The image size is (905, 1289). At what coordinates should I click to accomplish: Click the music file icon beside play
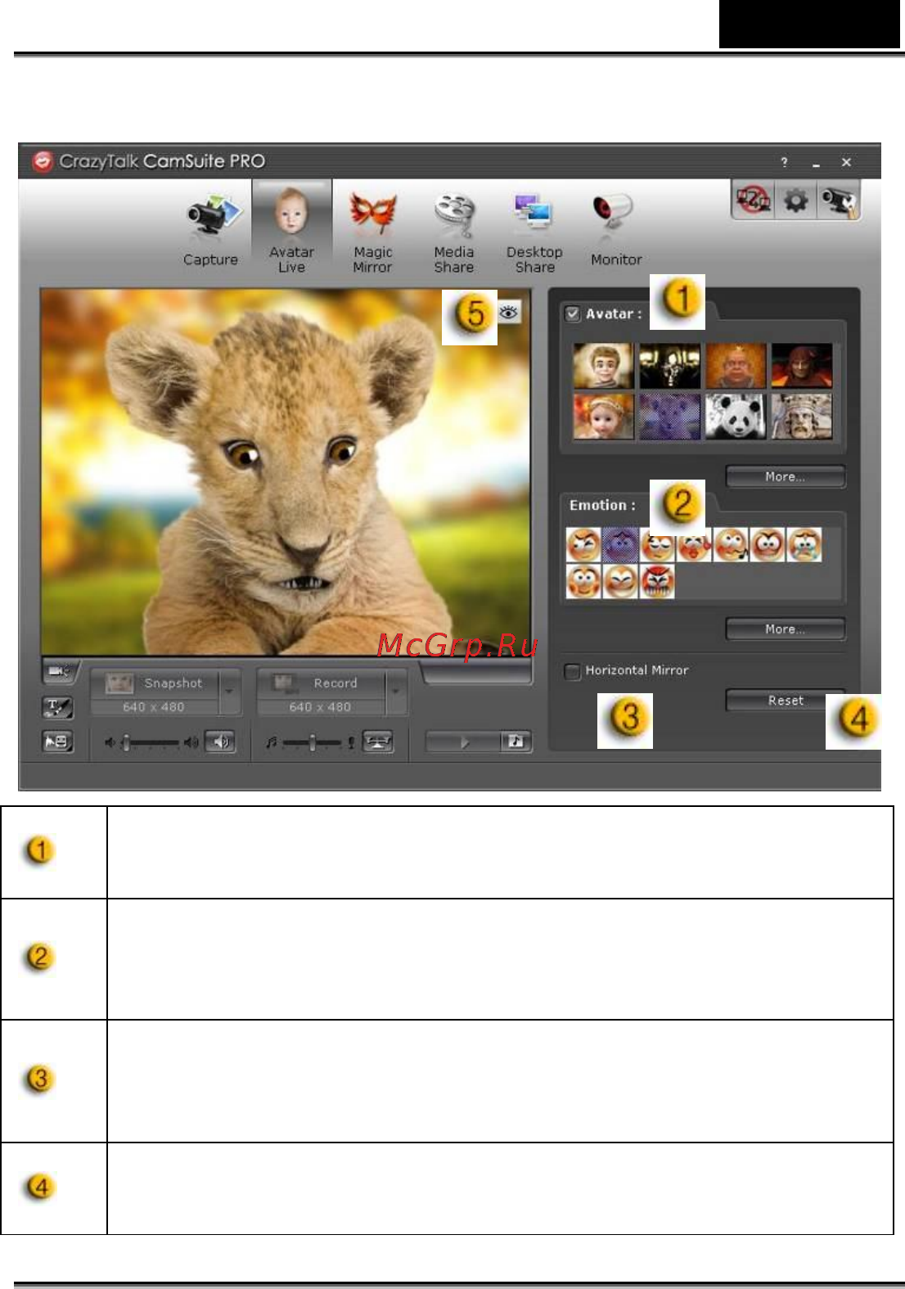(x=516, y=741)
